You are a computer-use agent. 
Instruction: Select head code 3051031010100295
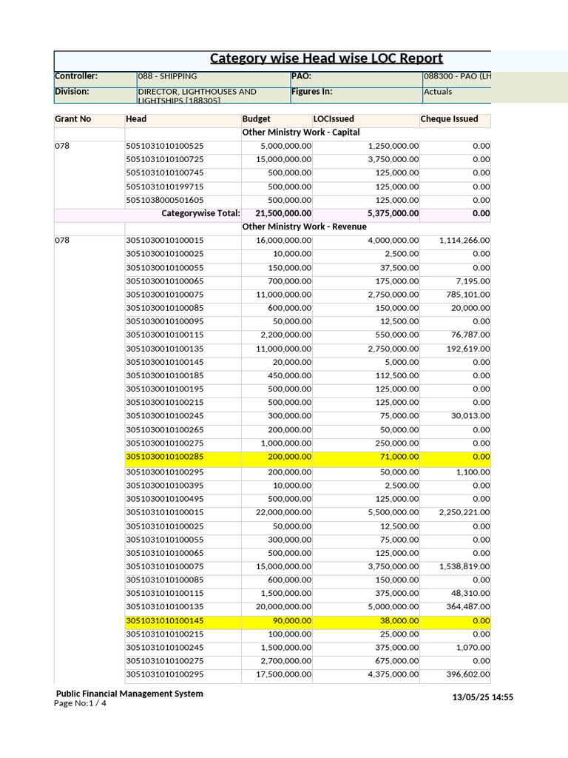click(x=165, y=674)
